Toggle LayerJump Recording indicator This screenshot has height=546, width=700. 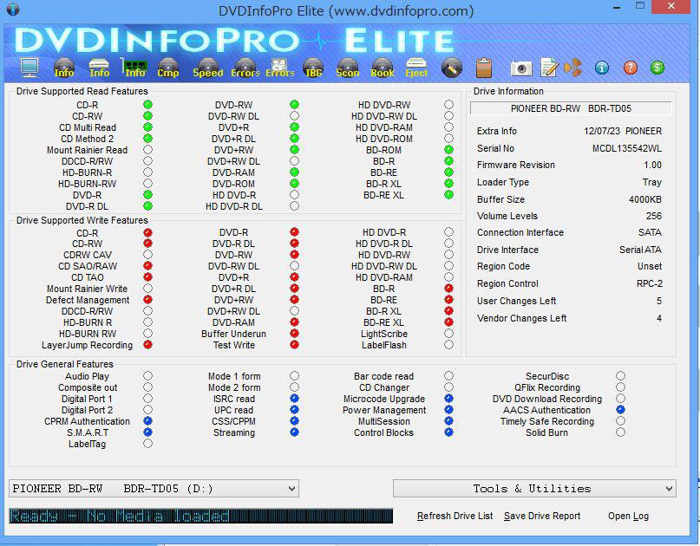pyautogui.click(x=147, y=345)
